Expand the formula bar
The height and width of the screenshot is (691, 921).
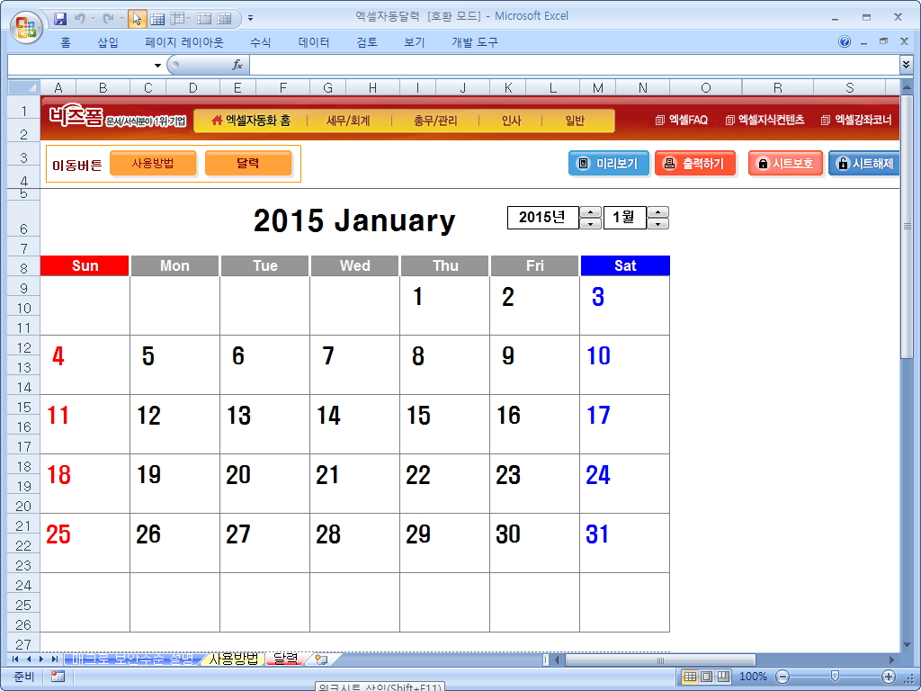(x=906, y=64)
